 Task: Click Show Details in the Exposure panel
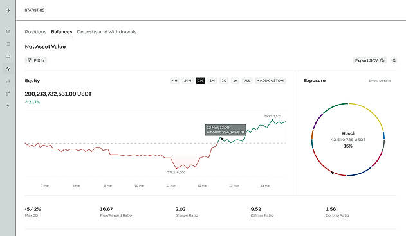coord(380,81)
